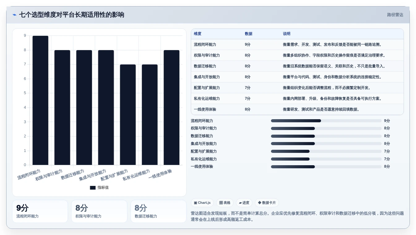The width and height of the screenshot is (416, 235).
Task: Click the 表格 tag chip
Action: coord(225,203)
